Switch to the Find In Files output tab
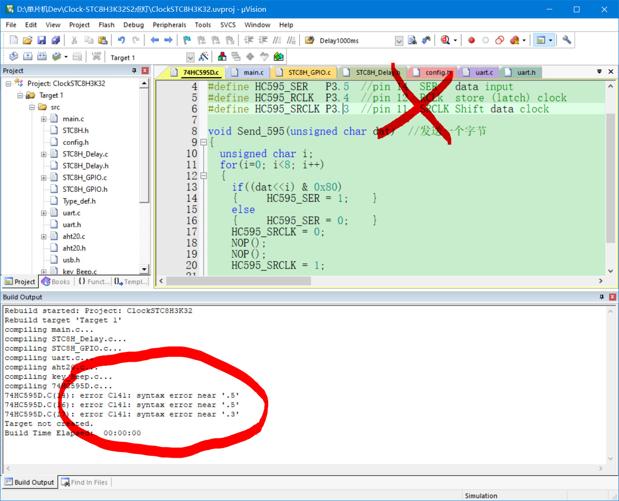This screenshot has width=619, height=501. [x=85, y=482]
